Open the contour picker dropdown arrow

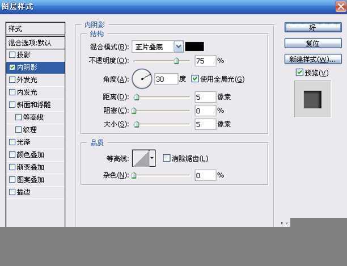click(152, 158)
